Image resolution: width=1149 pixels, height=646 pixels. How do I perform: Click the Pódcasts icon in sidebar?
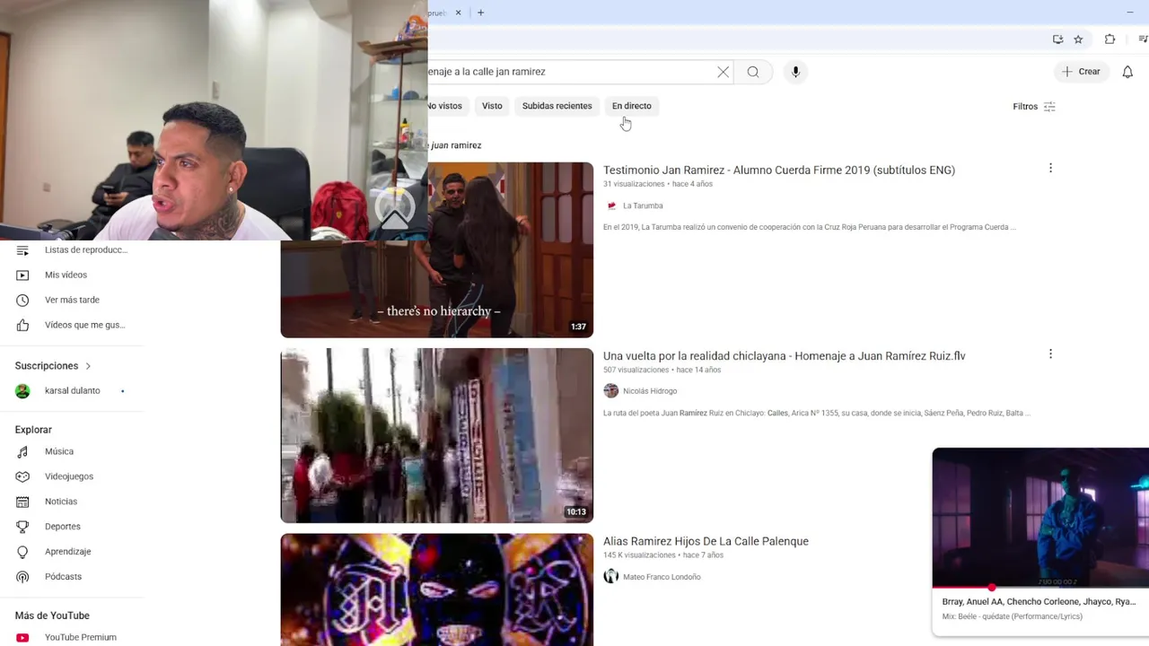(22, 577)
